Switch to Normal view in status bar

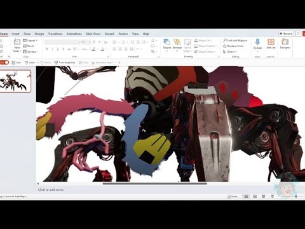[x=246, y=197]
